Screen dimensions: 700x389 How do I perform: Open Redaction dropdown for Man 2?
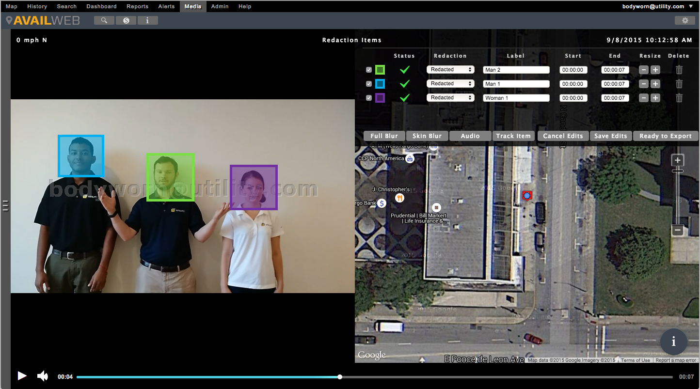point(450,70)
